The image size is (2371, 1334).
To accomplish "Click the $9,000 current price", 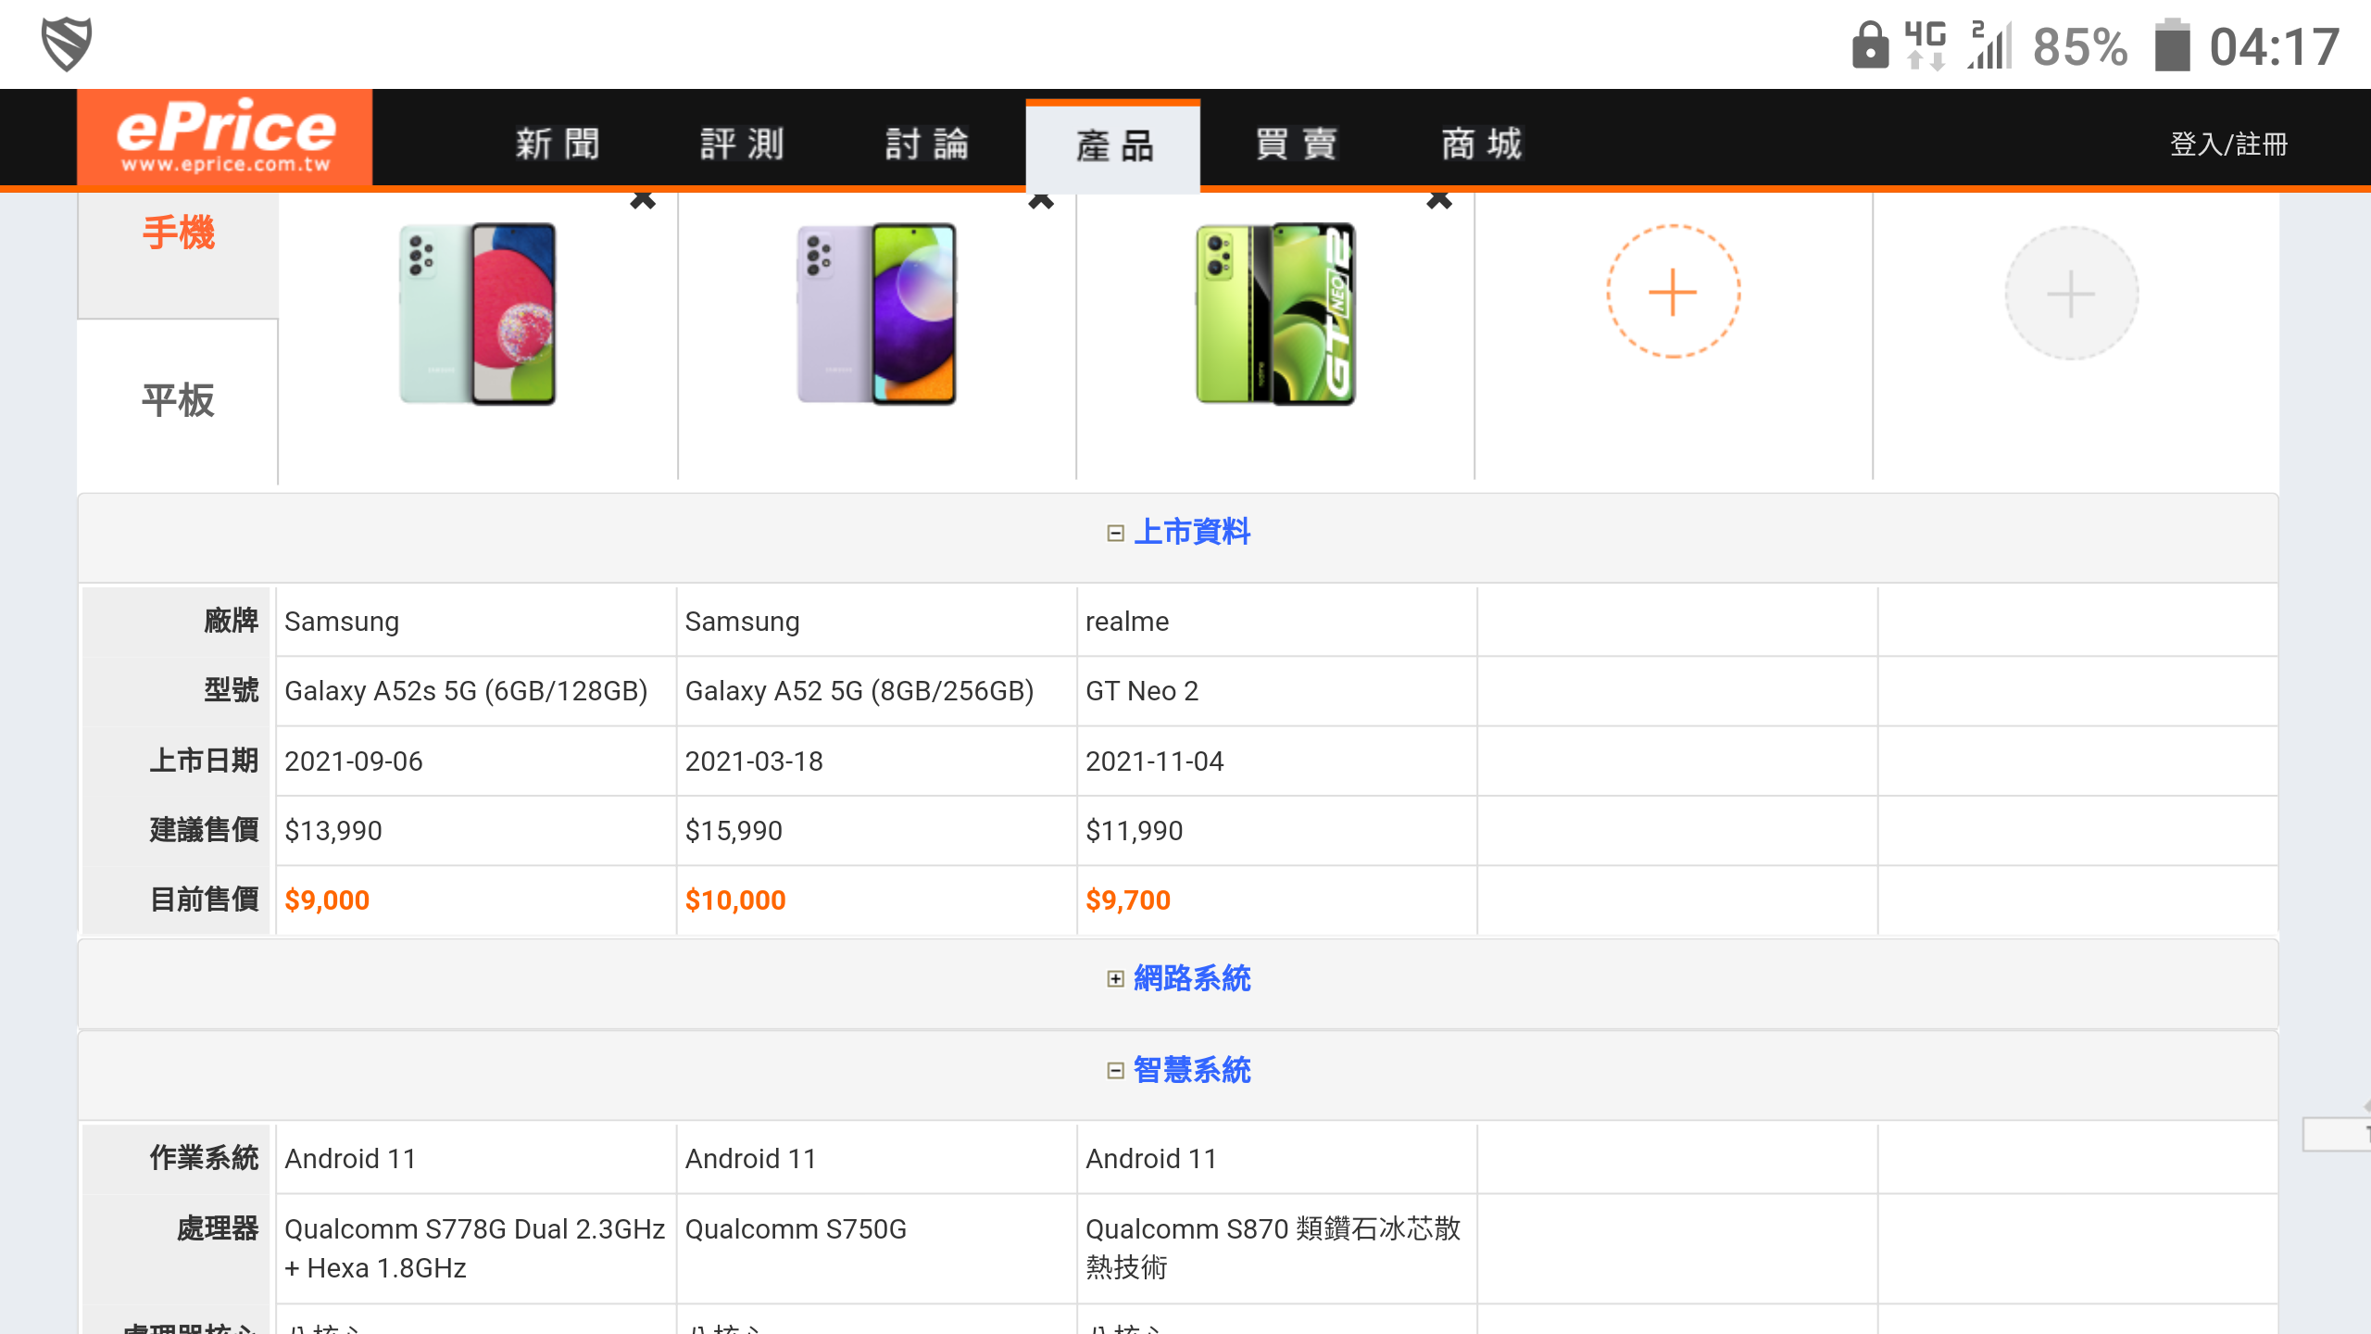I will 327,900.
